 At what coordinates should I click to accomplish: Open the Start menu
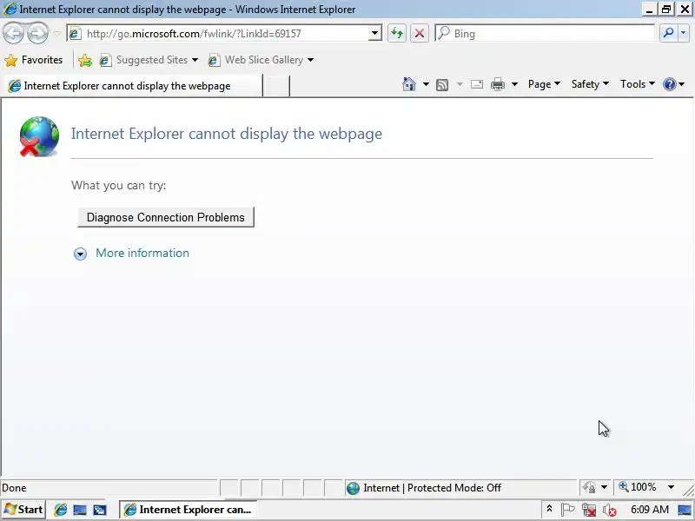[x=23, y=510]
